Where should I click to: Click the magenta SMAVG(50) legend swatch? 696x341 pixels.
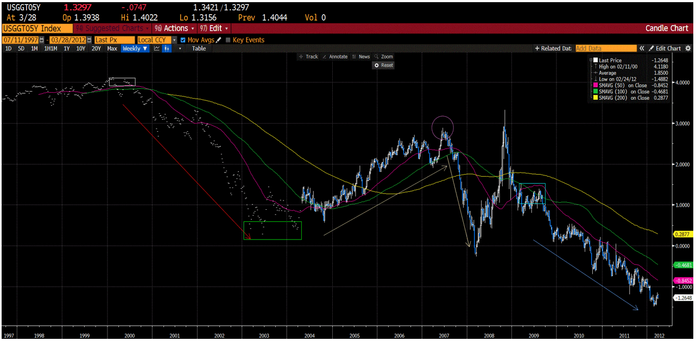(x=595, y=85)
